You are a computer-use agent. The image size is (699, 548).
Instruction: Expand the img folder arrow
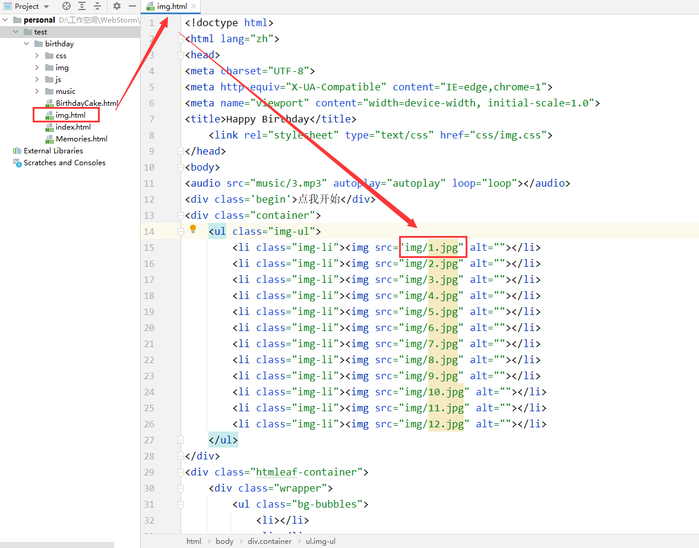pos(37,67)
